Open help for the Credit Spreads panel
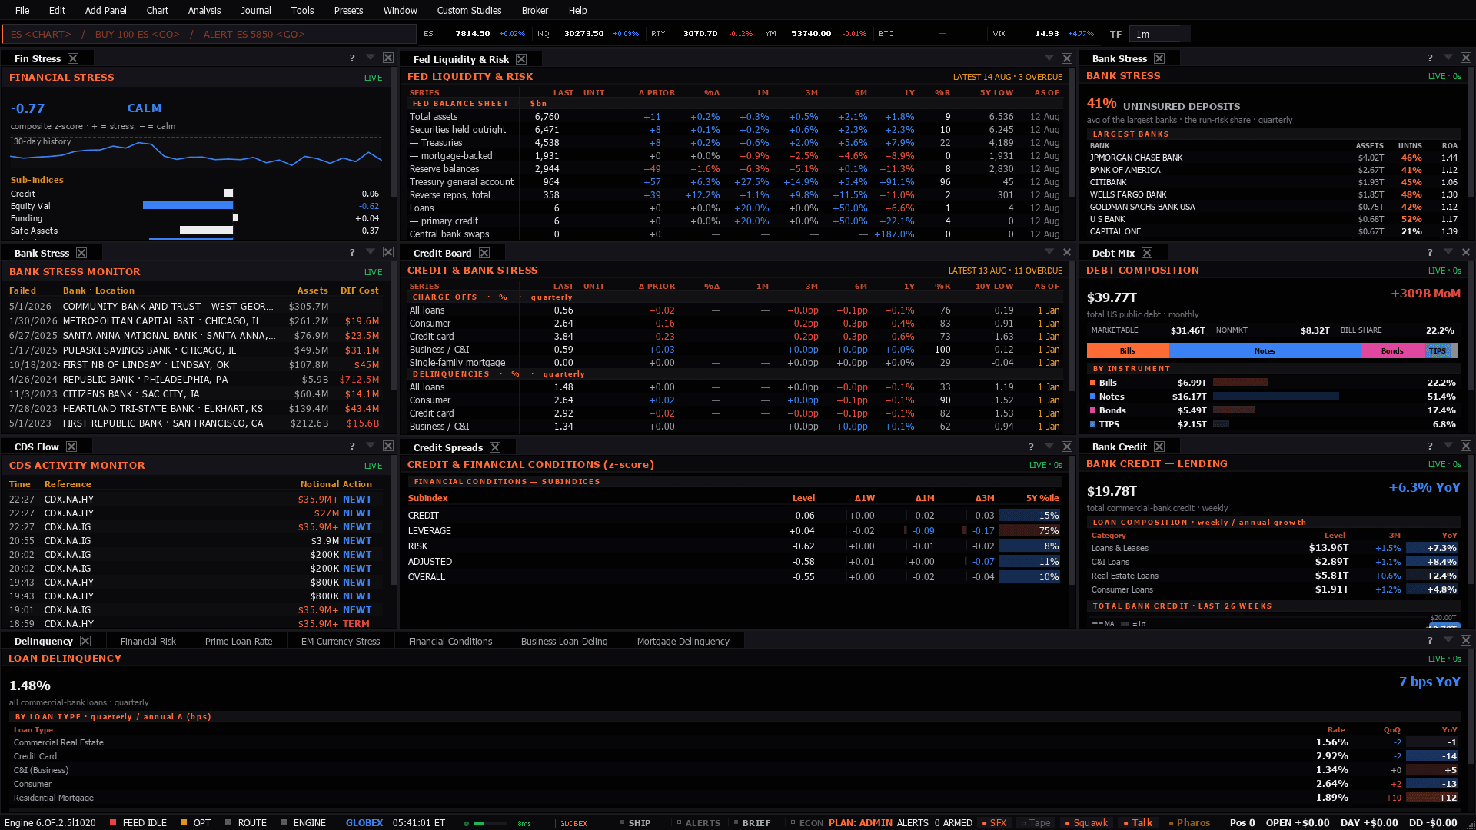 1031,447
